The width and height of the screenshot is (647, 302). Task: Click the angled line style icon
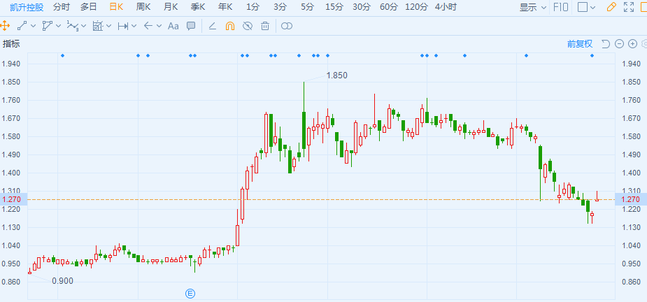click(x=212, y=26)
